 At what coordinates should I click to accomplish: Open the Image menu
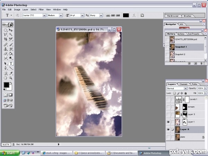coord(17,10)
